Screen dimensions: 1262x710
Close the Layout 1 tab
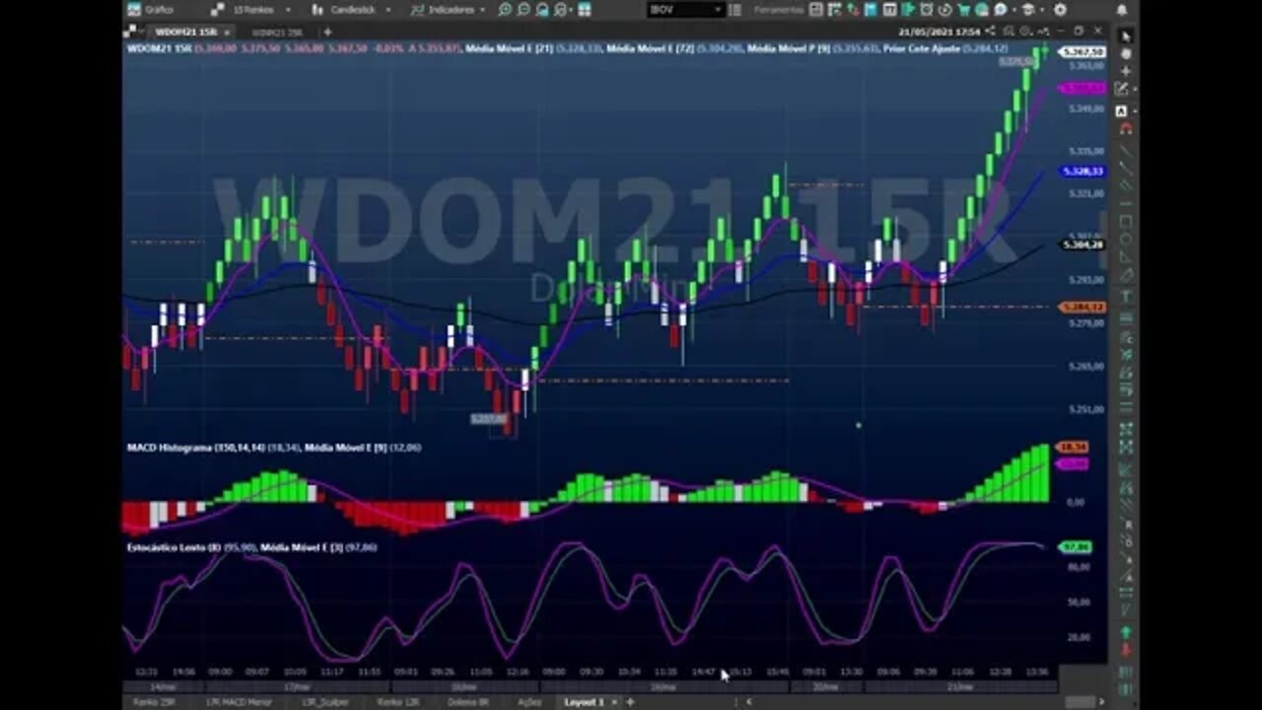point(615,702)
